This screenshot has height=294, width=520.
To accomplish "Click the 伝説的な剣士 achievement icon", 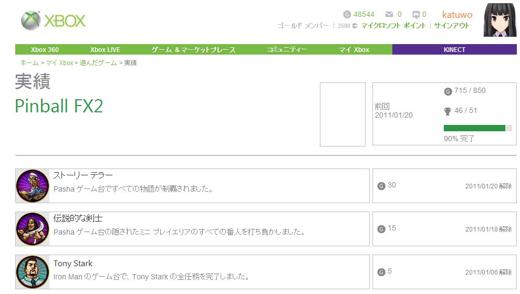I will pyautogui.click(x=33, y=229).
